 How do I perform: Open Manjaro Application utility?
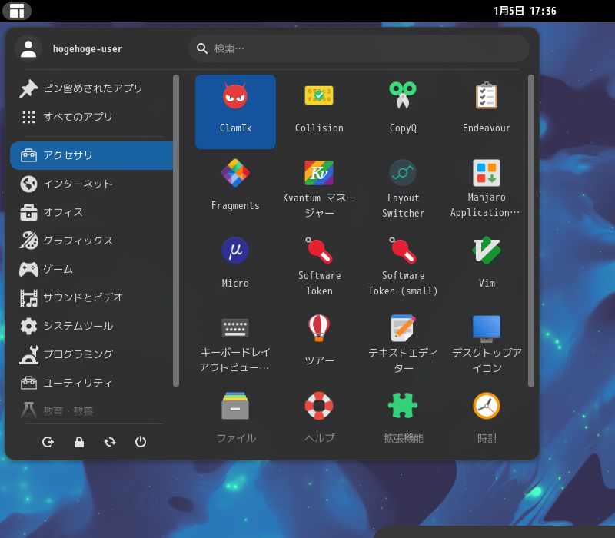[487, 189]
